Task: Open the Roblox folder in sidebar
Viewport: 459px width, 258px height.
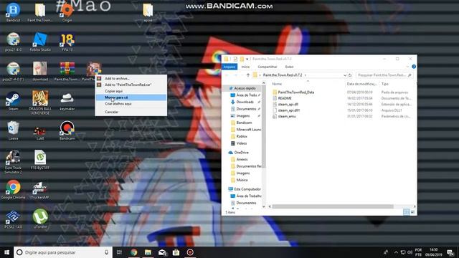Action: tap(242, 136)
